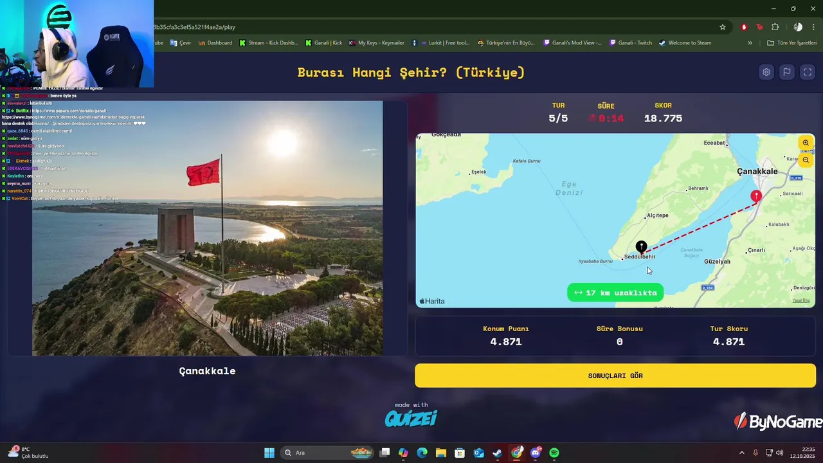Open Outlook from taskbar
This screenshot has height=463, width=823.
478,453
